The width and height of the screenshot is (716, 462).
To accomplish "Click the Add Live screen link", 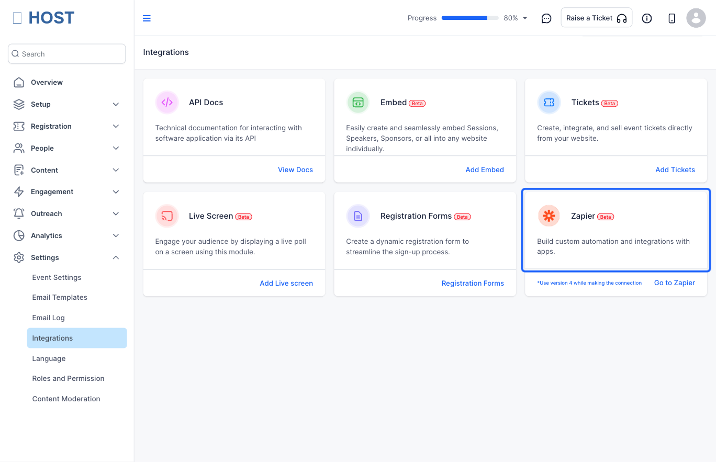I will click(286, 283).
